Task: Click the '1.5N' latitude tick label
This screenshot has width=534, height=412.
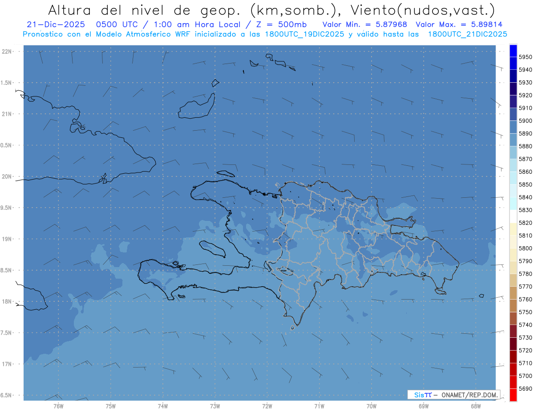Action: 7,83
